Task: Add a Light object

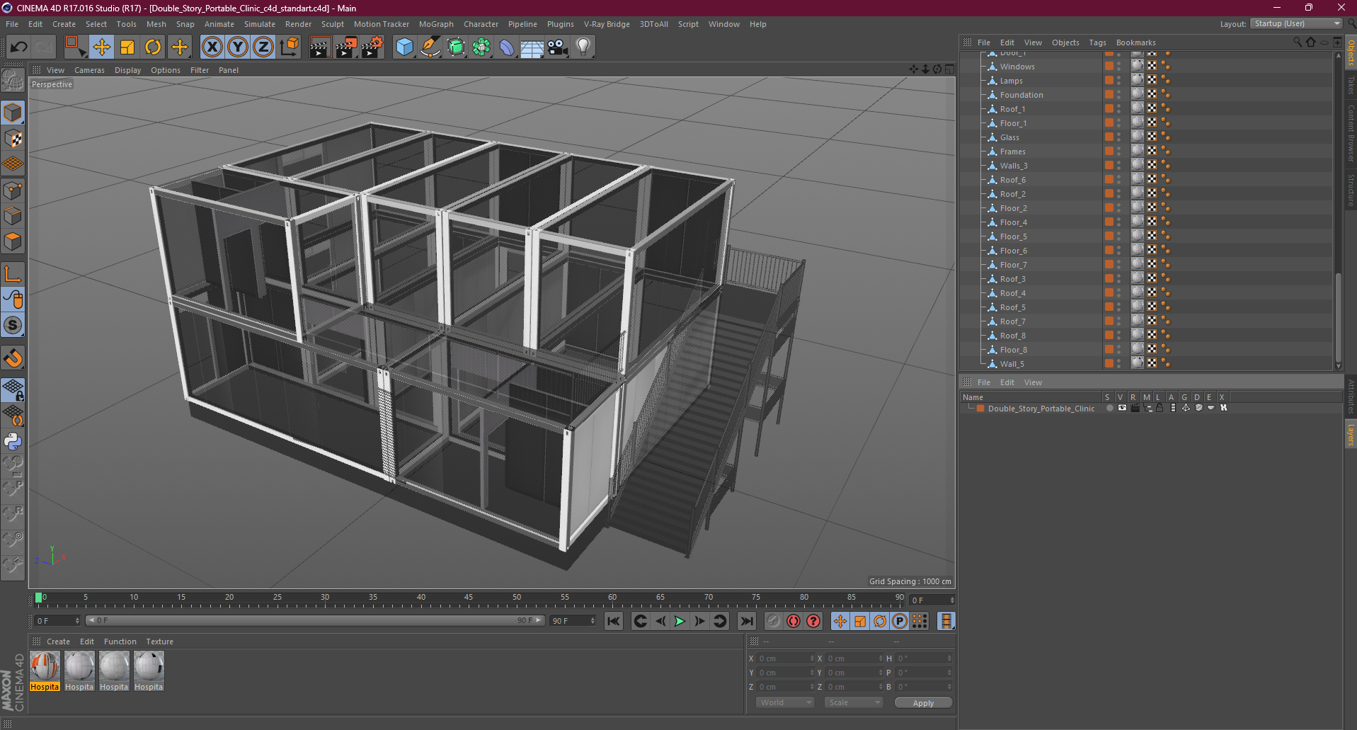Action: pos(583,47)
